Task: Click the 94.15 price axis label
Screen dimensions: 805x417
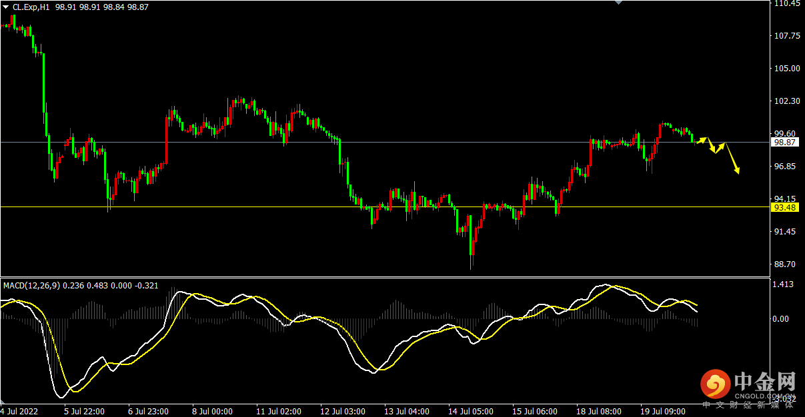Action: (787, 199)
